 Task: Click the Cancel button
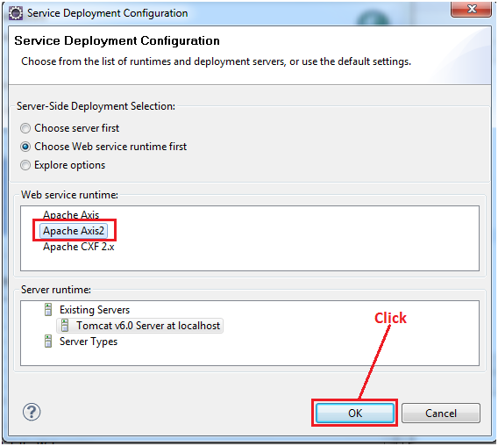click(441, 413)
